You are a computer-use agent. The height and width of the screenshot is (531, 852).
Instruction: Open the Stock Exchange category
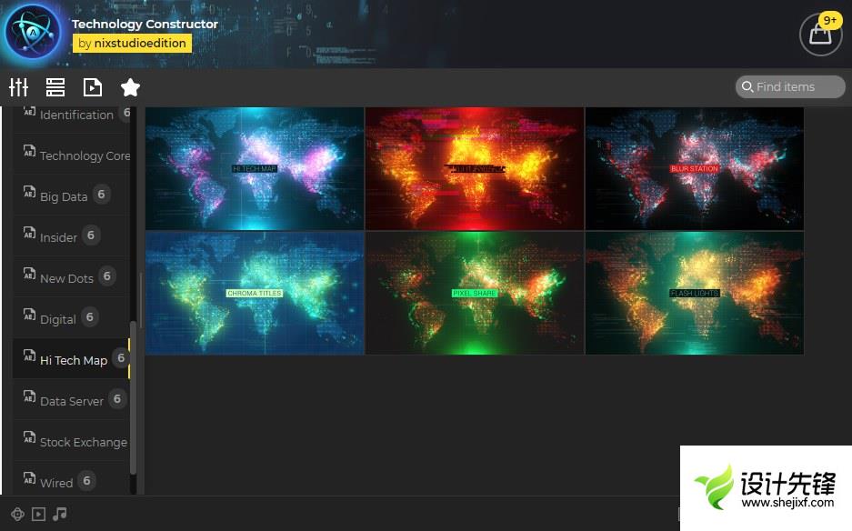pos(83,442)
